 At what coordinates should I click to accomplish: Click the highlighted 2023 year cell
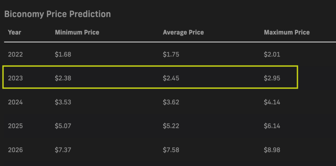15,78
